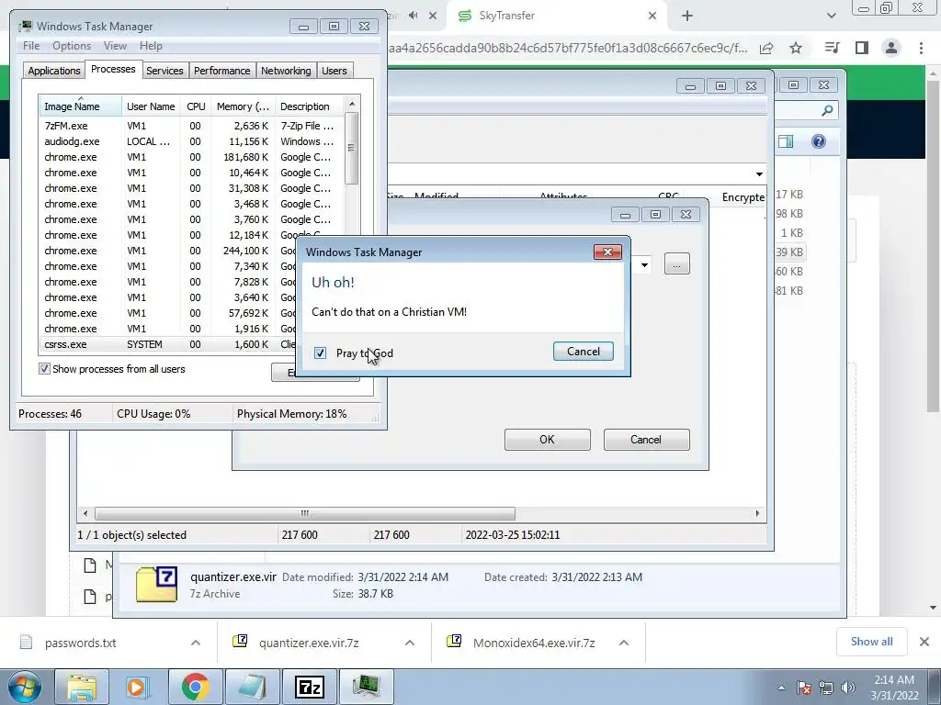941x705 pixels.
Task: Toggle the Pray to God checkbox
Action: point(320,353)
